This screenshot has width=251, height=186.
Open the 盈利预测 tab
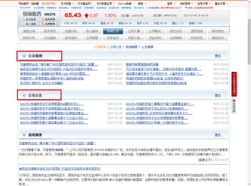tap(197, 31)
